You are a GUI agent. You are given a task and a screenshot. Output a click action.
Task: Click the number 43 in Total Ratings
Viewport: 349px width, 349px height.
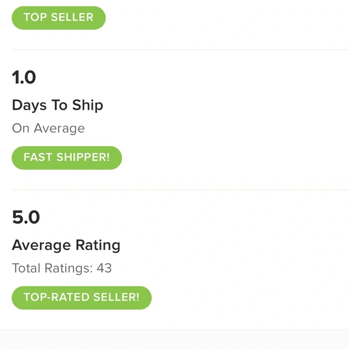point(104,268)
